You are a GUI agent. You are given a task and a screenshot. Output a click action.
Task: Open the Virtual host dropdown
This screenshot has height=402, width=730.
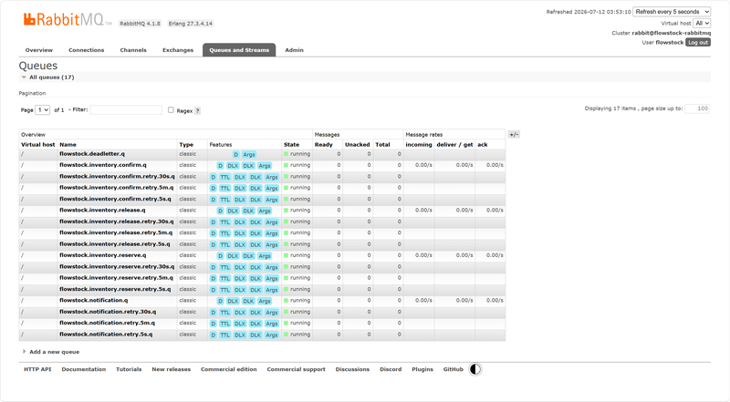[x=702, y=23]
